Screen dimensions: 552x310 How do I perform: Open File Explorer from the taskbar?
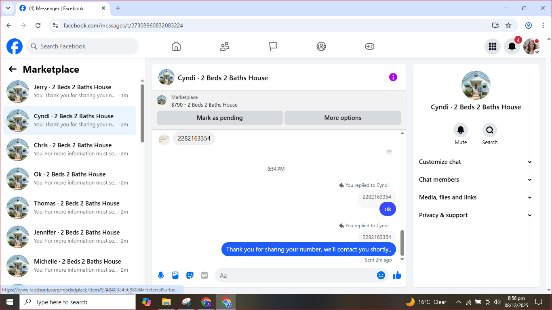tap(166, 302)
